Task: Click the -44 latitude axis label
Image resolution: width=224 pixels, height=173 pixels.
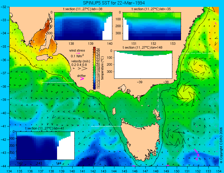Action: [3, 166]
